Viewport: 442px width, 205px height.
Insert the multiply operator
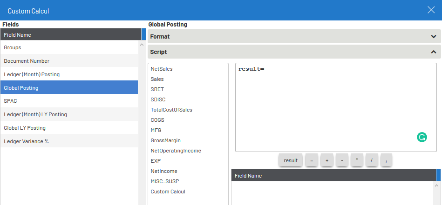[357, 160]
